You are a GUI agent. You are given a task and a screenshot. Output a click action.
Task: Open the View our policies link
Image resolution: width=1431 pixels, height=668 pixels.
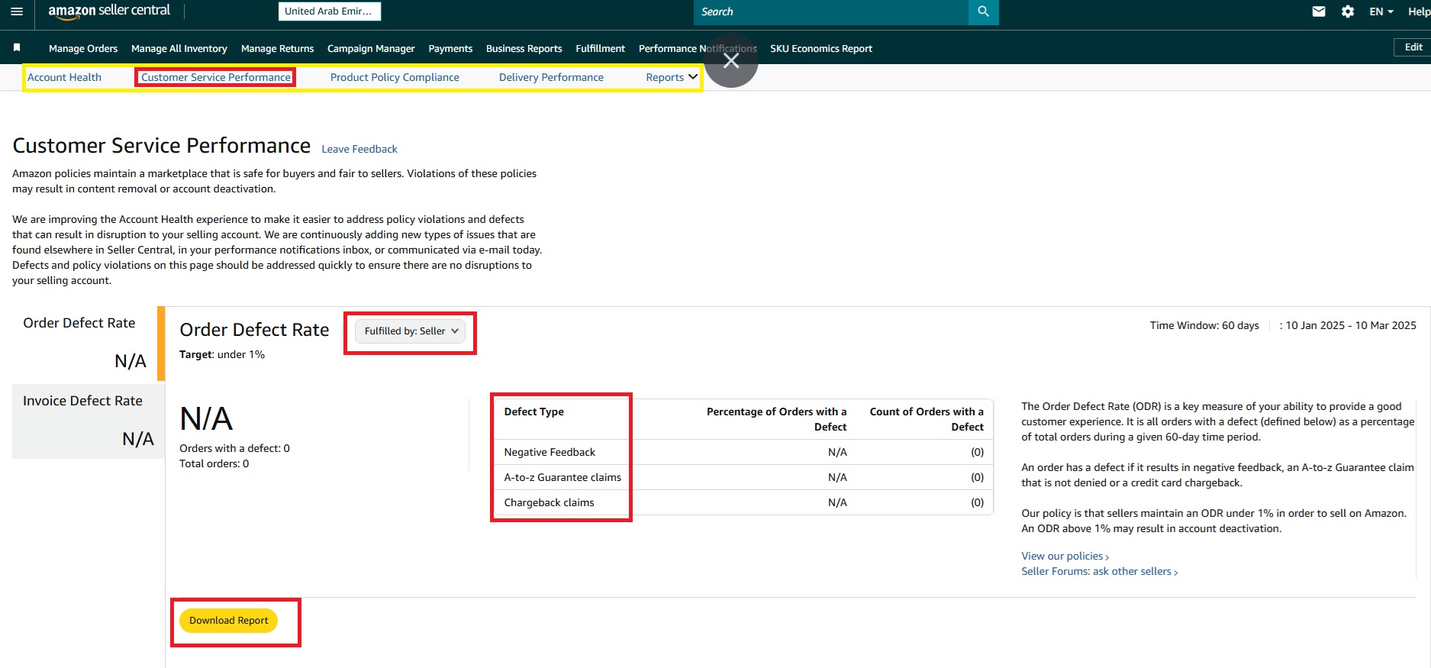point(1065,556)
